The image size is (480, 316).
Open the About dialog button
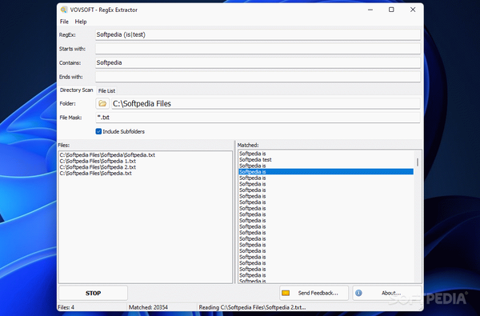click(387, 293)
